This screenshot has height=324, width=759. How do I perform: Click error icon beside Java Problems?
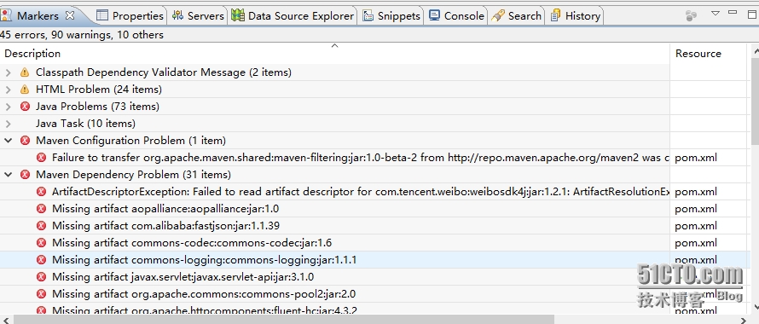(25, 107)
